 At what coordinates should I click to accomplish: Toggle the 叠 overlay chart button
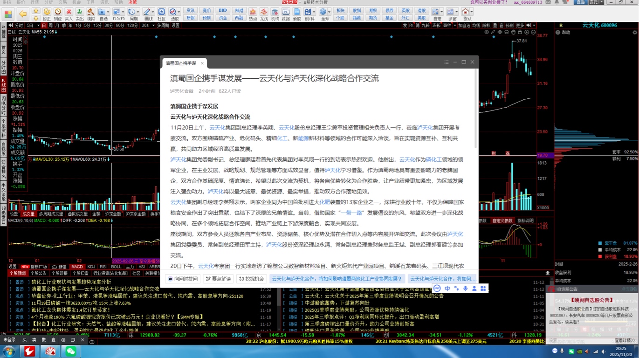coord(495,25)
